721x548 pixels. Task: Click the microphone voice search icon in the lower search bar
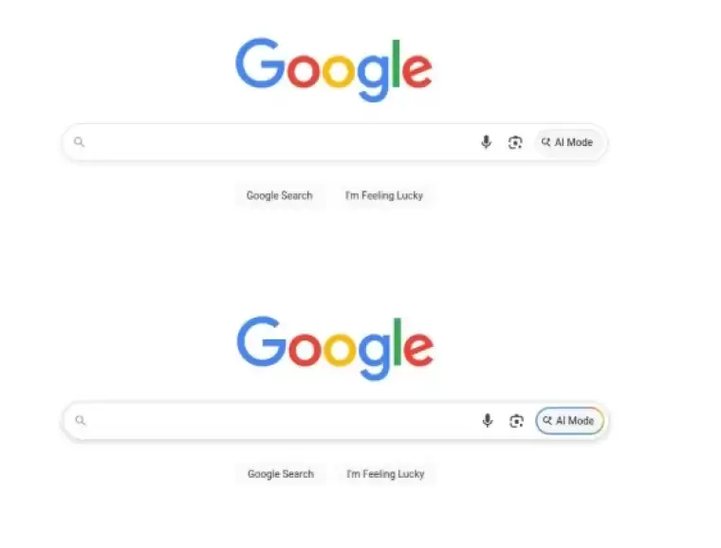click(x=488, y=421)
